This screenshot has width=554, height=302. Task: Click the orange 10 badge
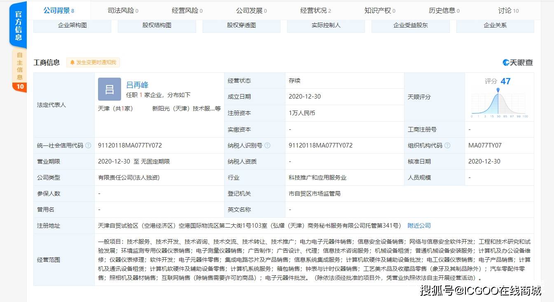(x=20, y=87)
